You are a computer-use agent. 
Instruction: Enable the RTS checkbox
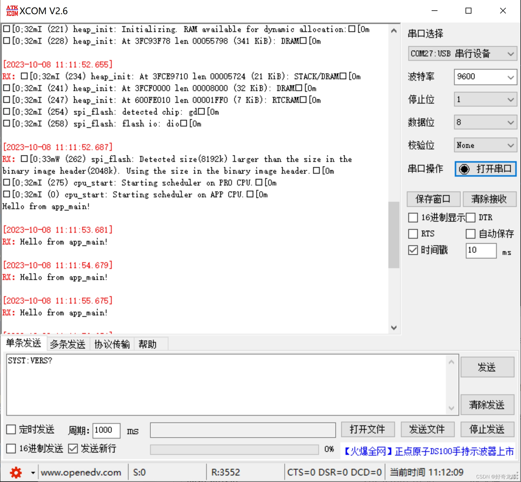point(413,234)
